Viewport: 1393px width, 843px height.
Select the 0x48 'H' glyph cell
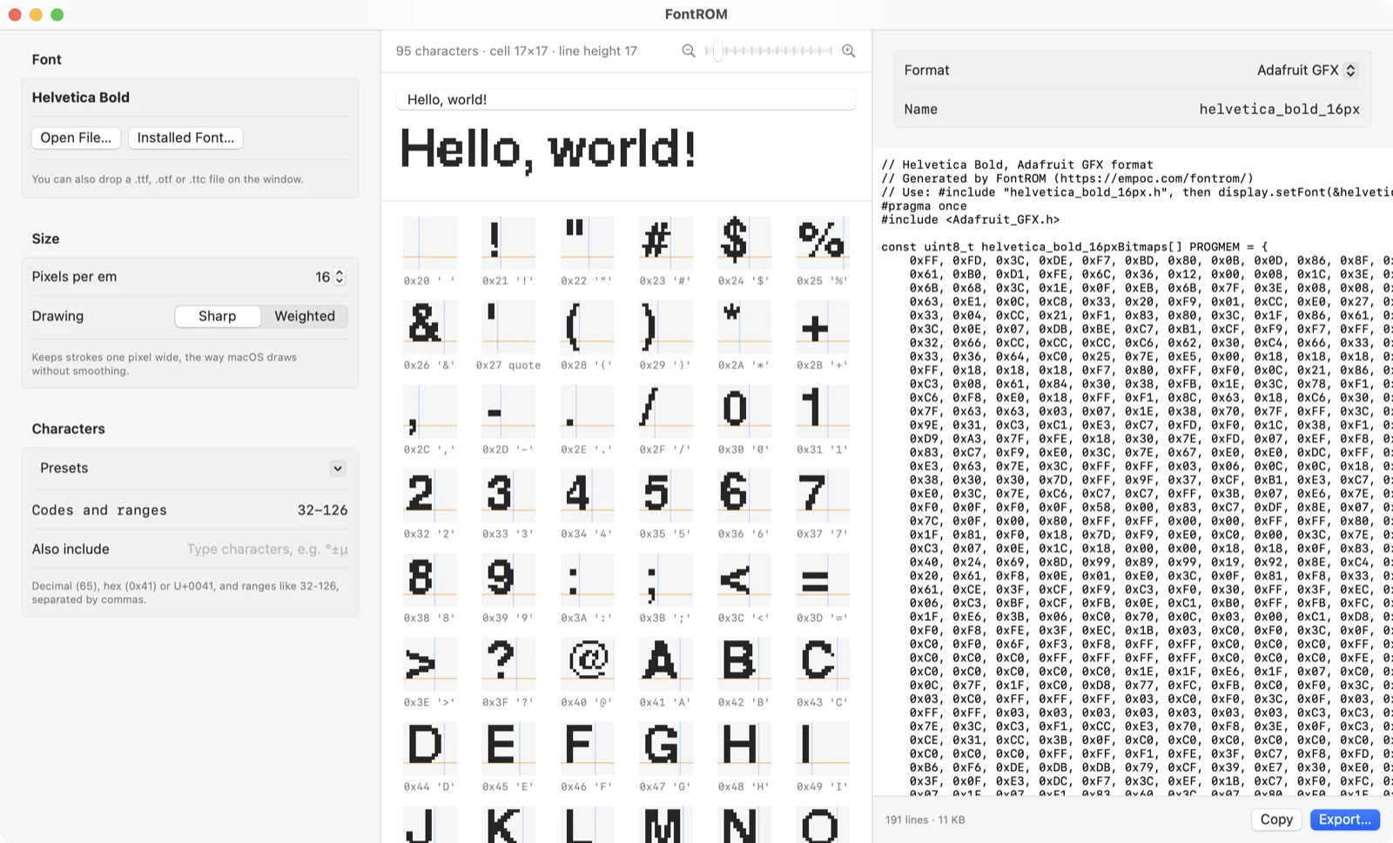[x=744, y=758]
